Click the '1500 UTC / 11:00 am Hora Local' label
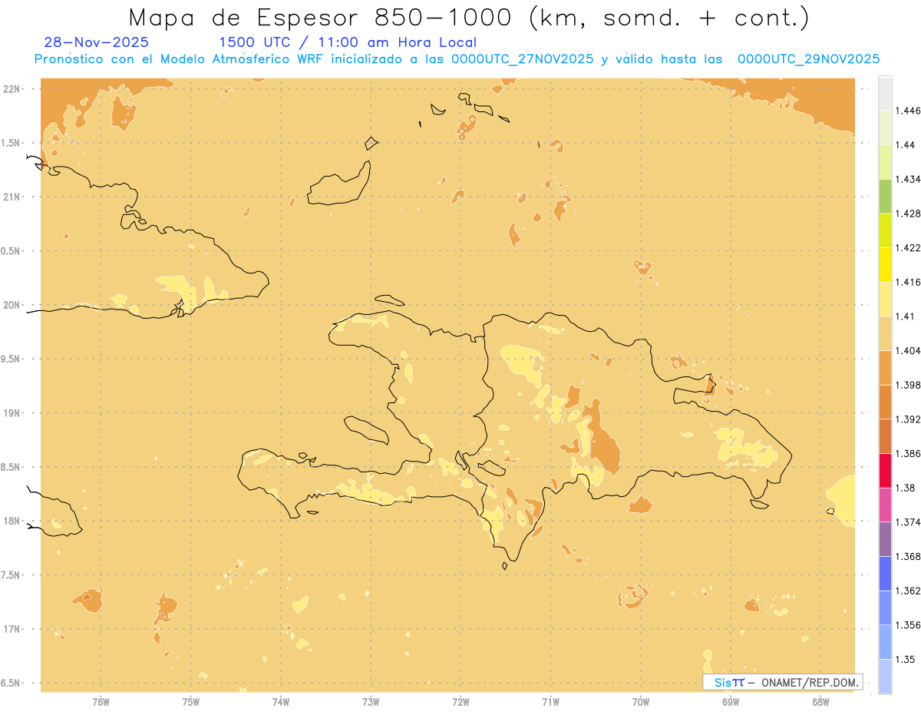 coord(348,42)
